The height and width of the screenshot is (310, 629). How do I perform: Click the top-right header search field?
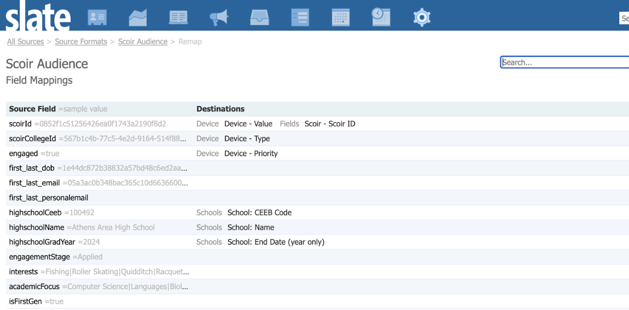coord(624,18)
